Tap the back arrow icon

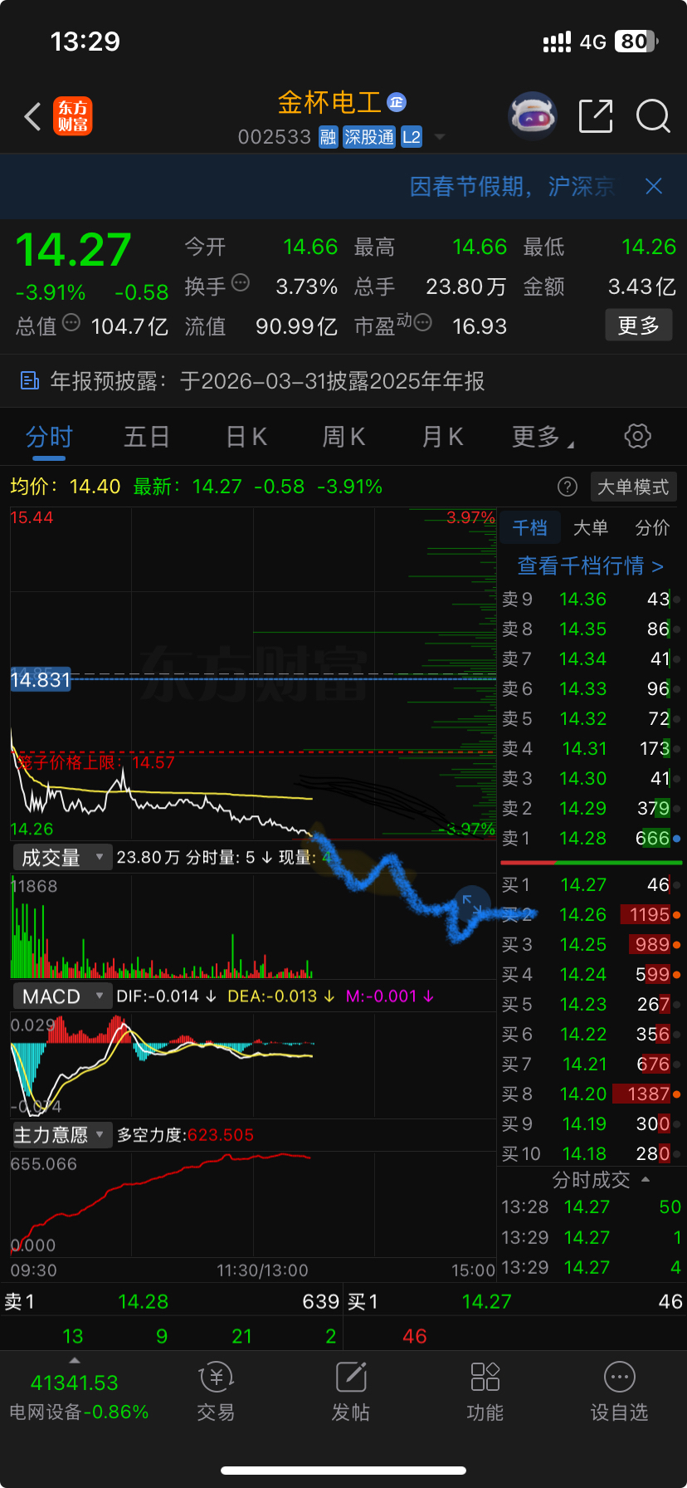coord(32,117)
